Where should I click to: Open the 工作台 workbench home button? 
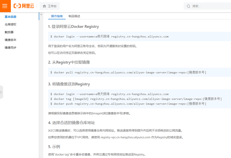tap(50, 6)
